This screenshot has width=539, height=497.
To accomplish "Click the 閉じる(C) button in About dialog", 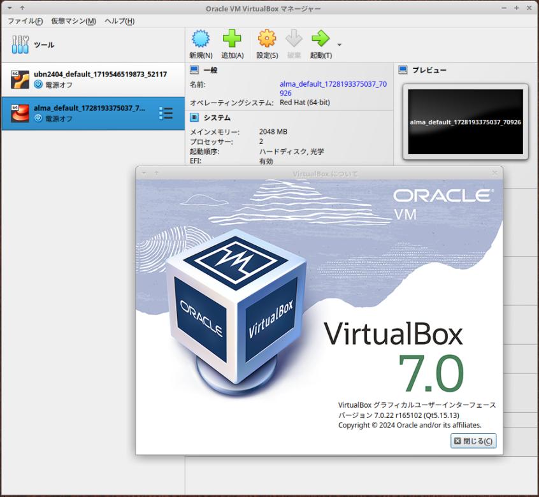I will (473, 441).
